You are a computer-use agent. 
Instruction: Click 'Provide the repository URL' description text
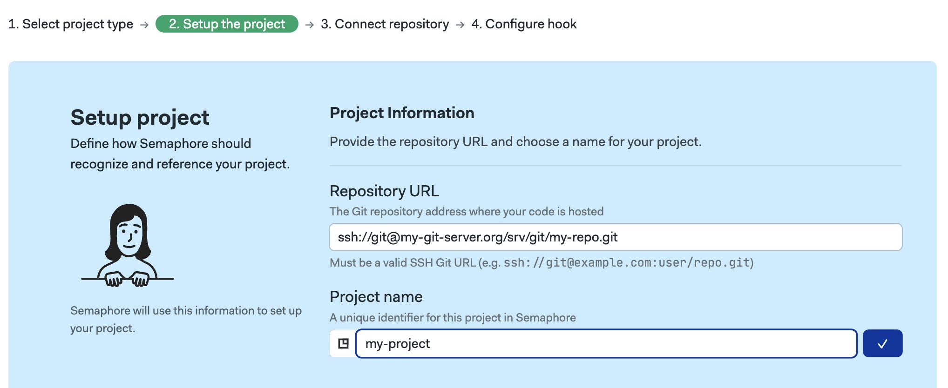pyautogui.click(x=515, y=142)
